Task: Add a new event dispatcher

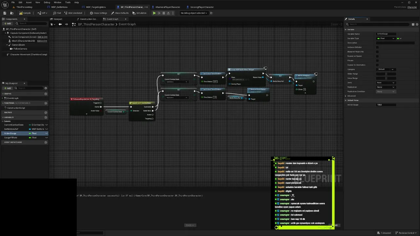Action: pyautogui.click(x=46, y=142)
